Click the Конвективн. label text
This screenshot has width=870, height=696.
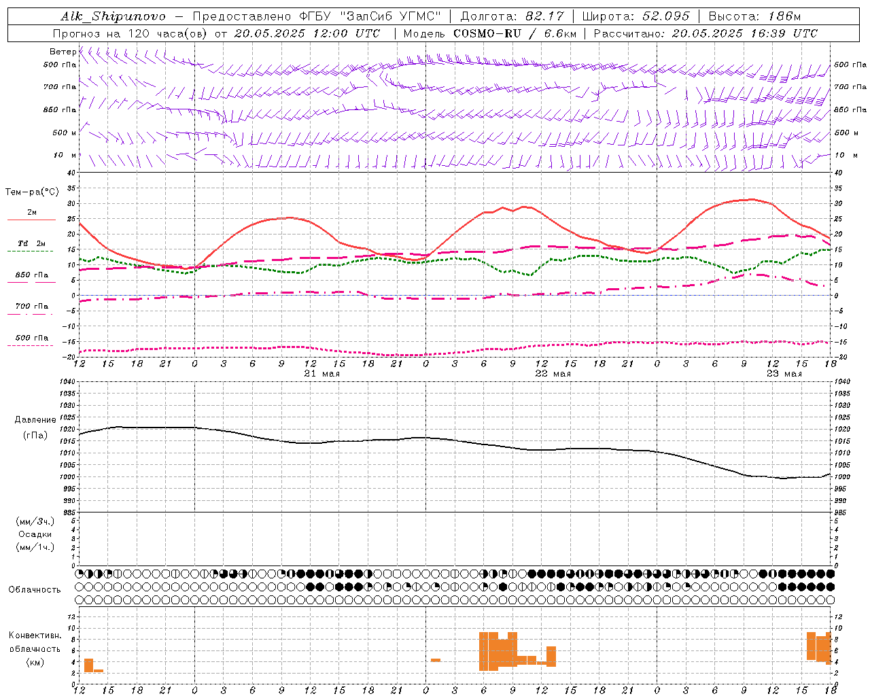(35, 636)
